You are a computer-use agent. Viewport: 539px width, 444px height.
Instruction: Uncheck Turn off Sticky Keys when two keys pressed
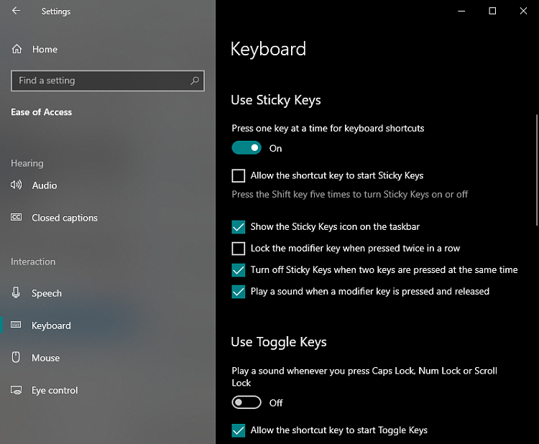[239, 270]
